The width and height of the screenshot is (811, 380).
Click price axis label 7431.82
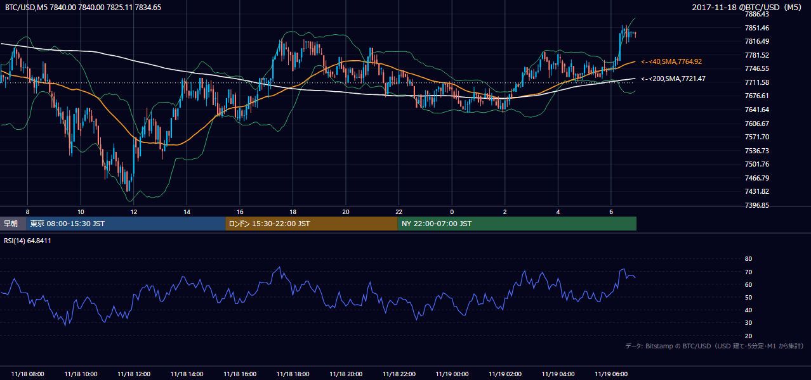[757, 191]
